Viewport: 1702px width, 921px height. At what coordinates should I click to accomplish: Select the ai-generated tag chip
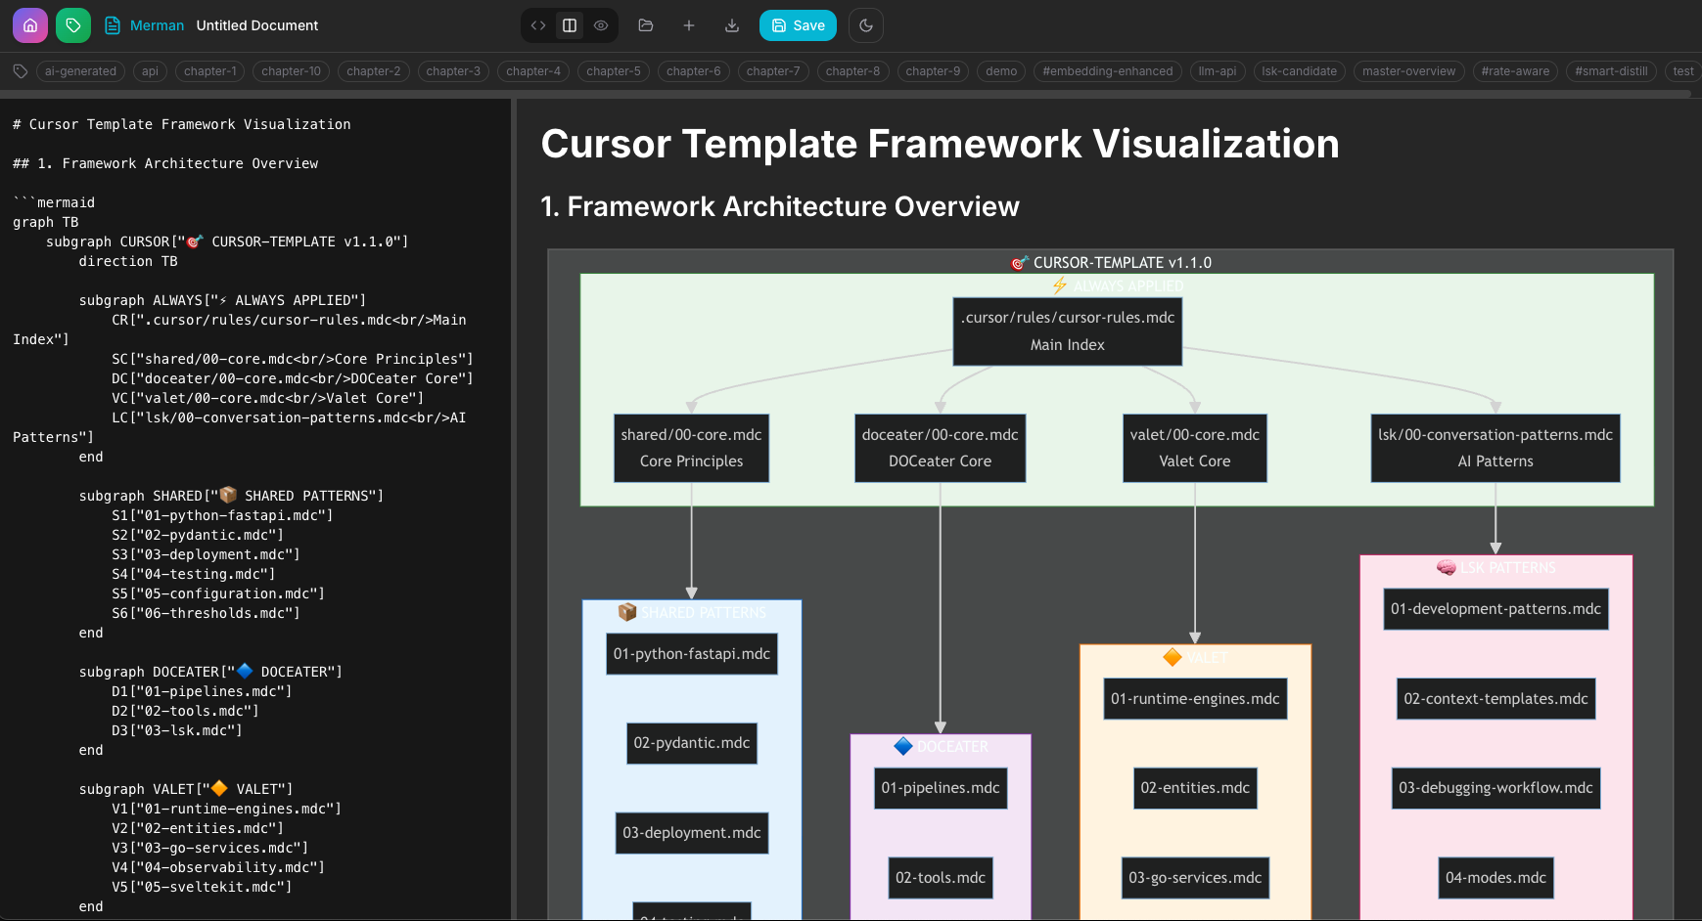(x=80, y=70)
